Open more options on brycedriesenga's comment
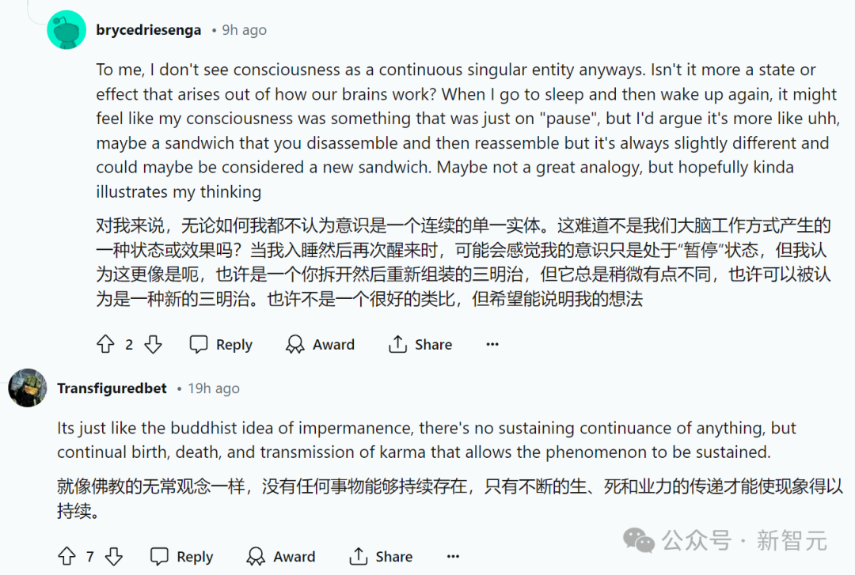This screenshot has width=855, height=575. [492, 345]
